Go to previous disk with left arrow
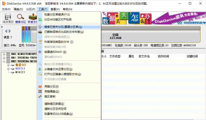 click(x=6, y=31)
